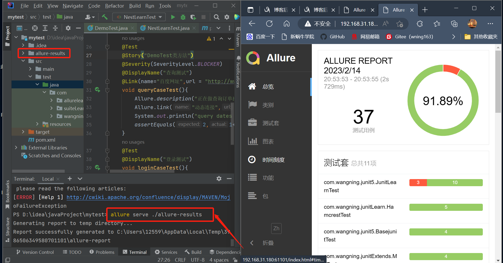This screenshot has height=263, width=503.
Task: Run with coverage shield icon
Action: pos(193,17)
